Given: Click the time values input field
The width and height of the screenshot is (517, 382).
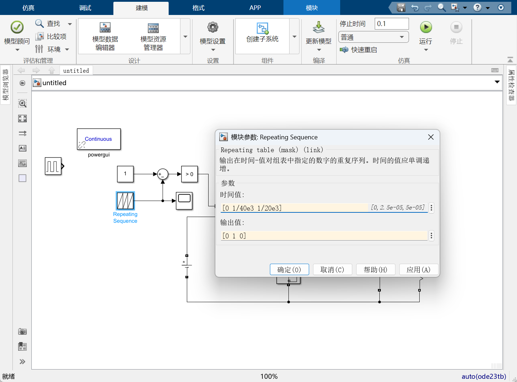Looking at the screenshot, I should pyautogui.click(x=324, y=208).
